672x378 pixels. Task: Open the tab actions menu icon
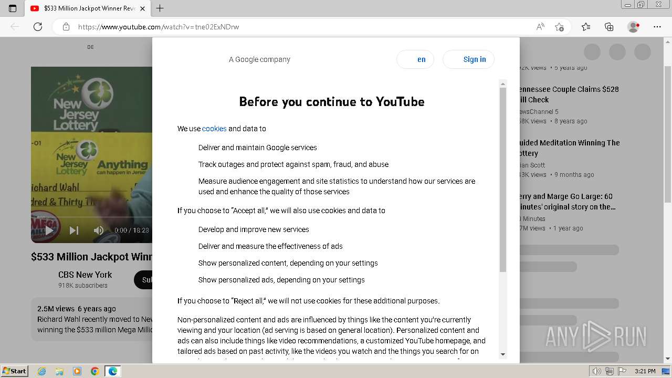click(x=13, y=8)
